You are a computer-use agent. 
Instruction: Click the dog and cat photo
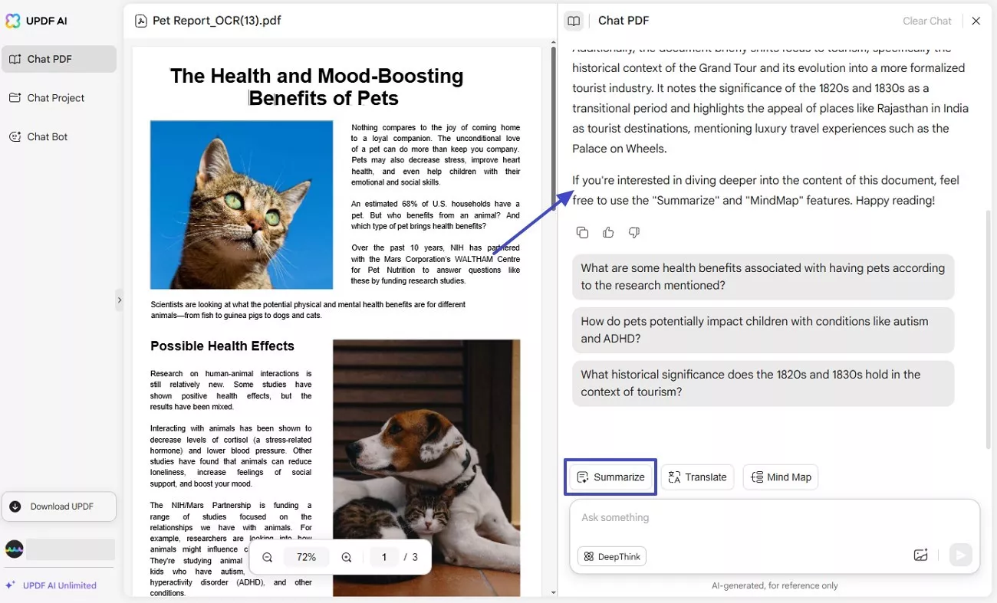(x=426, y=468)
